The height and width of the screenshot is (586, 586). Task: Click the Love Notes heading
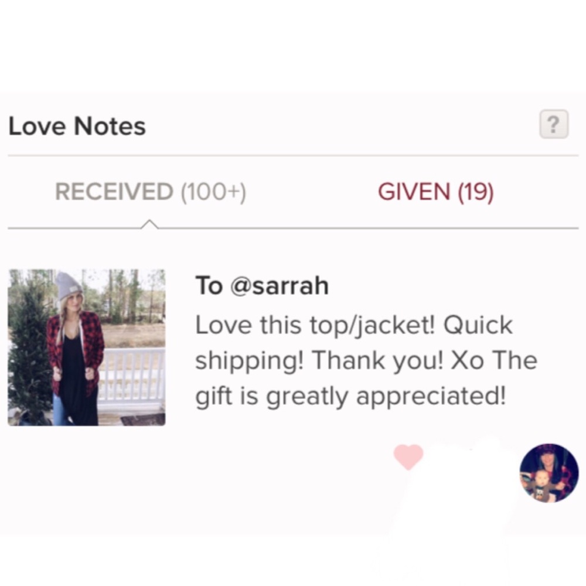tap(77, 126)
